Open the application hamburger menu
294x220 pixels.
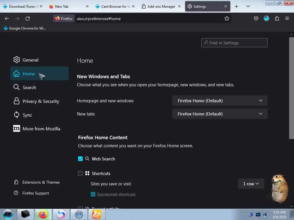tap(287, 18)
